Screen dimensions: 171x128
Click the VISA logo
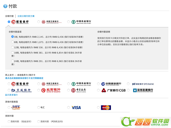click(x=76, y=108)
